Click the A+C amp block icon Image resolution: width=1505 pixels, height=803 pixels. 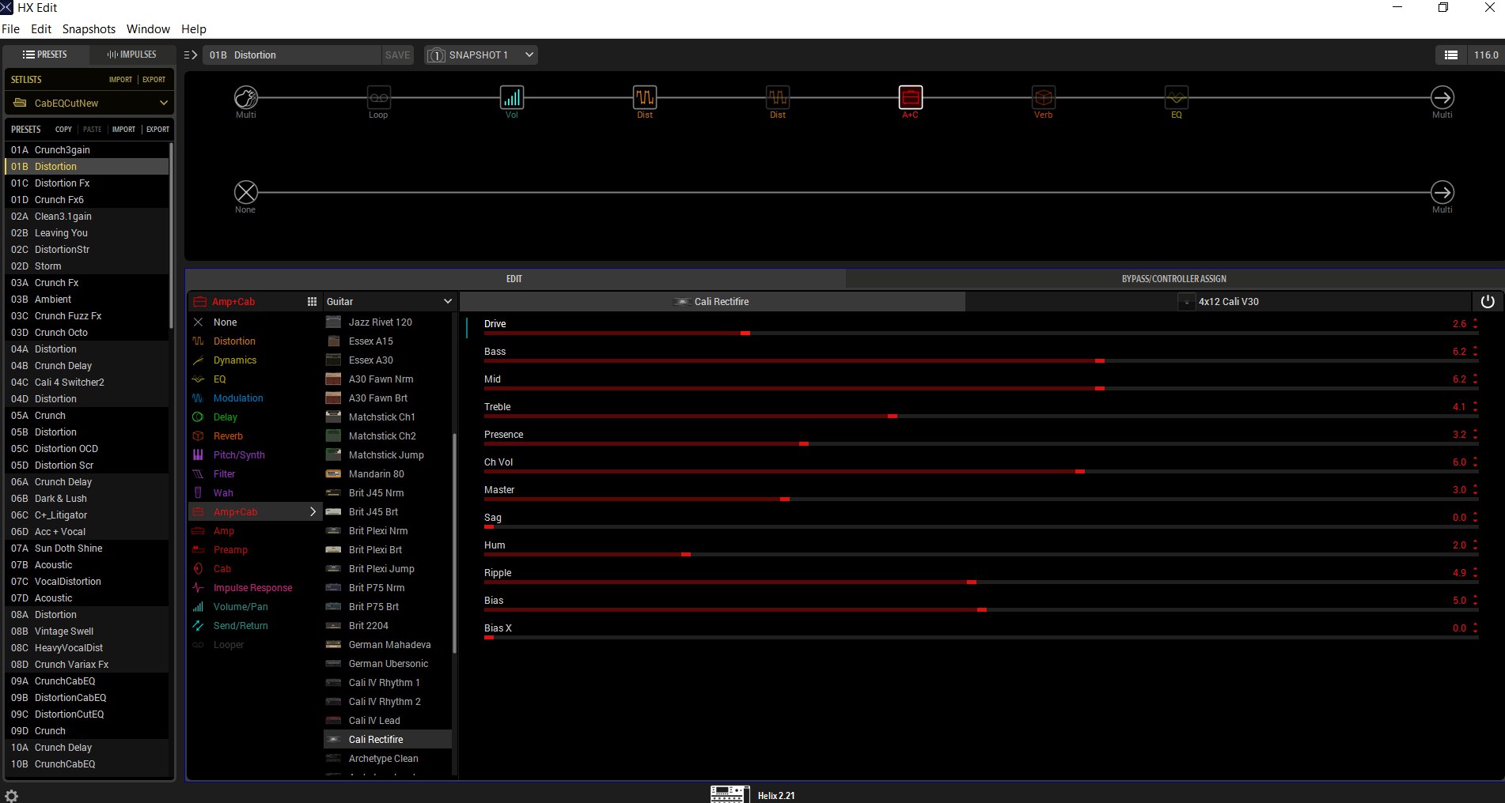[910, 98]
